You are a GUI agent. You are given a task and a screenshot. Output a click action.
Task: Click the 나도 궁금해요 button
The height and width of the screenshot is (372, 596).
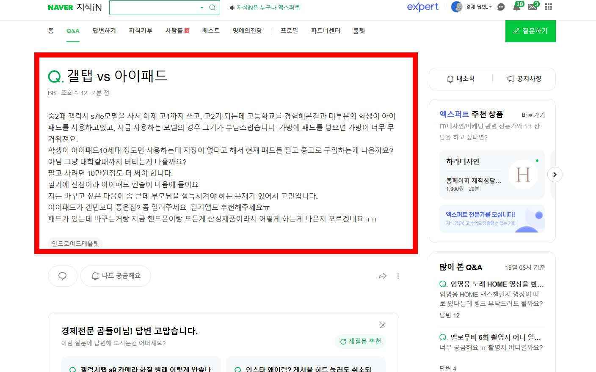[116, 276]
